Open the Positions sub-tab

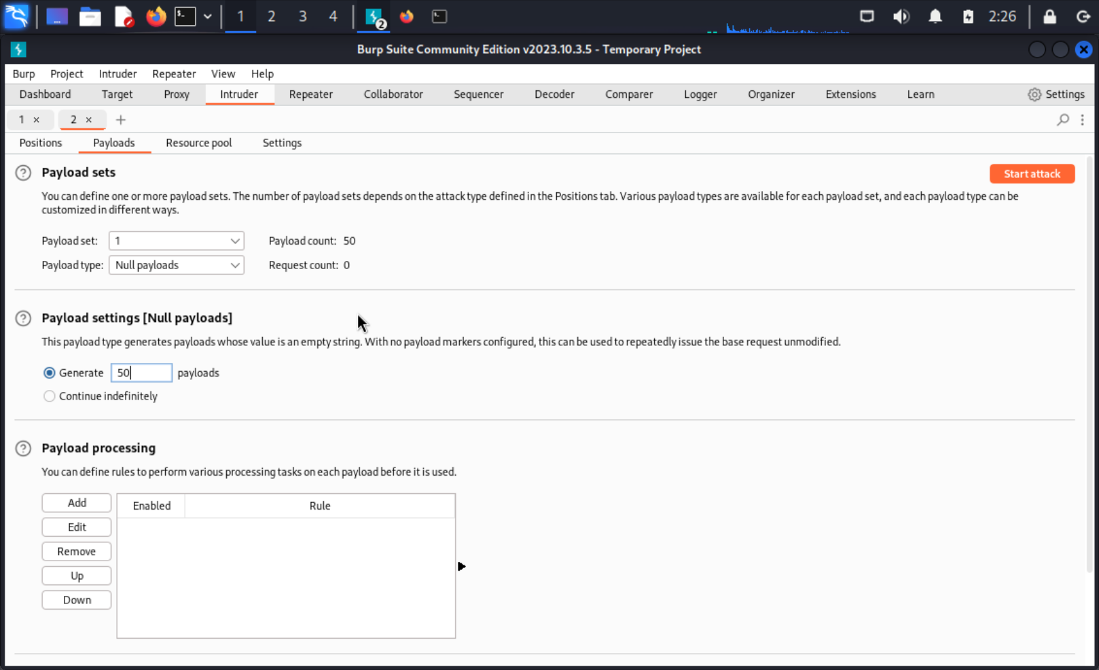pos(41,143)
